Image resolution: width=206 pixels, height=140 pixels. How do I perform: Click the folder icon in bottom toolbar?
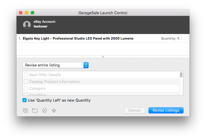[x=35, y=110]
